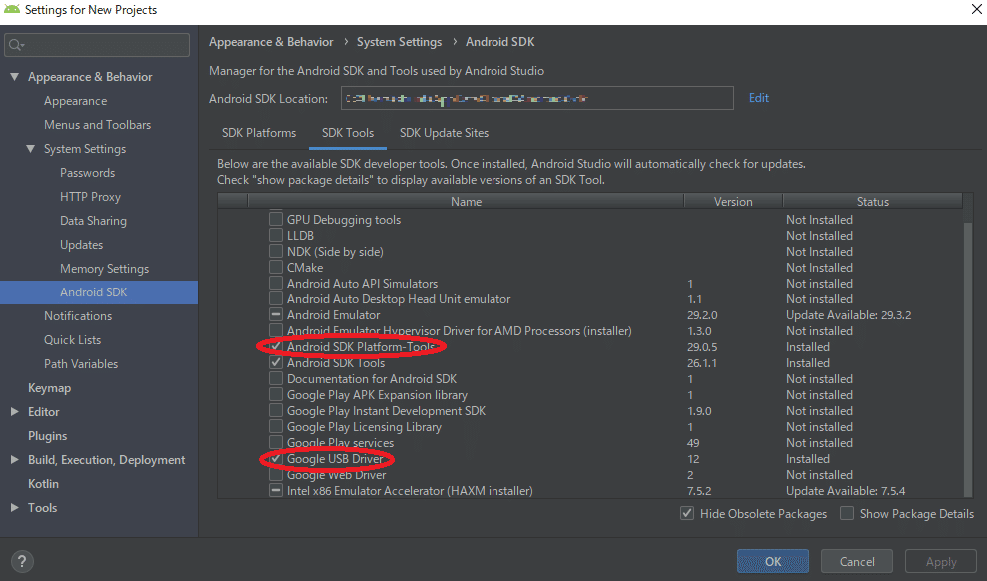Check the NDK (Side by side) checkbox
This screenshot has height=581, width=987.
pyautogui.click(x=276, y=252)
